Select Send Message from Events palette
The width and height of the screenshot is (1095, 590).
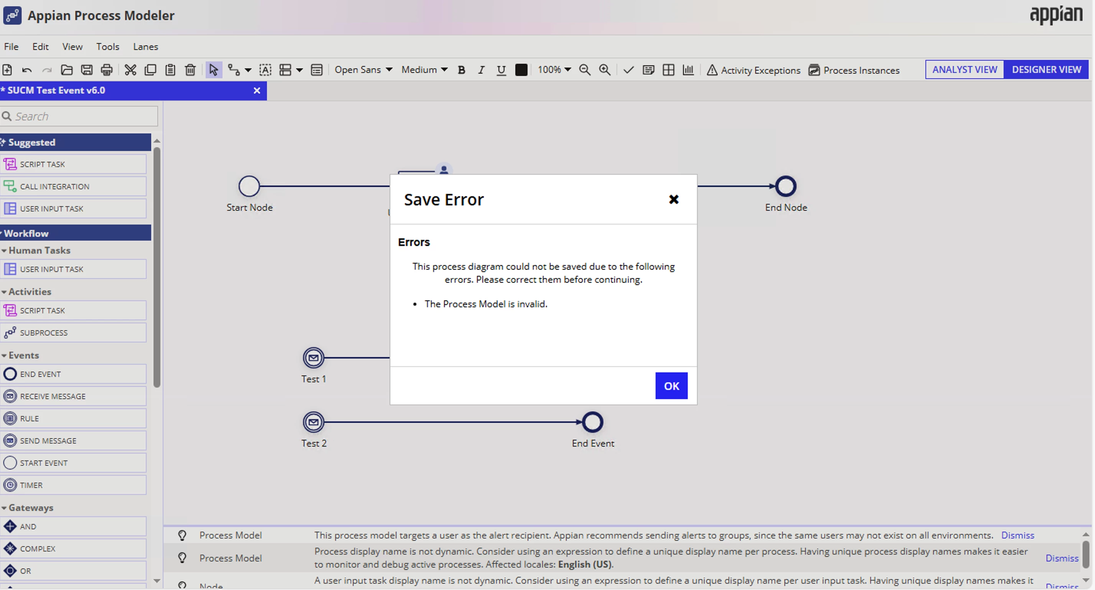73,441
